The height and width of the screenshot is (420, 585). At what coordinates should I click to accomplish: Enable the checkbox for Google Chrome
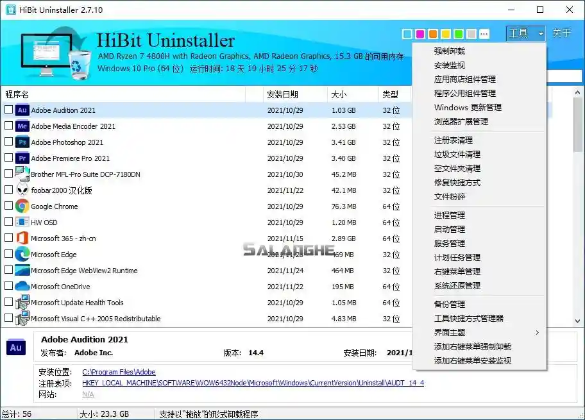[8, 206]
